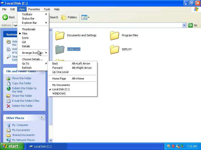The width and height of the screenshot is (201, 150).
Task: Switch to List view
Action: [33, 42]
